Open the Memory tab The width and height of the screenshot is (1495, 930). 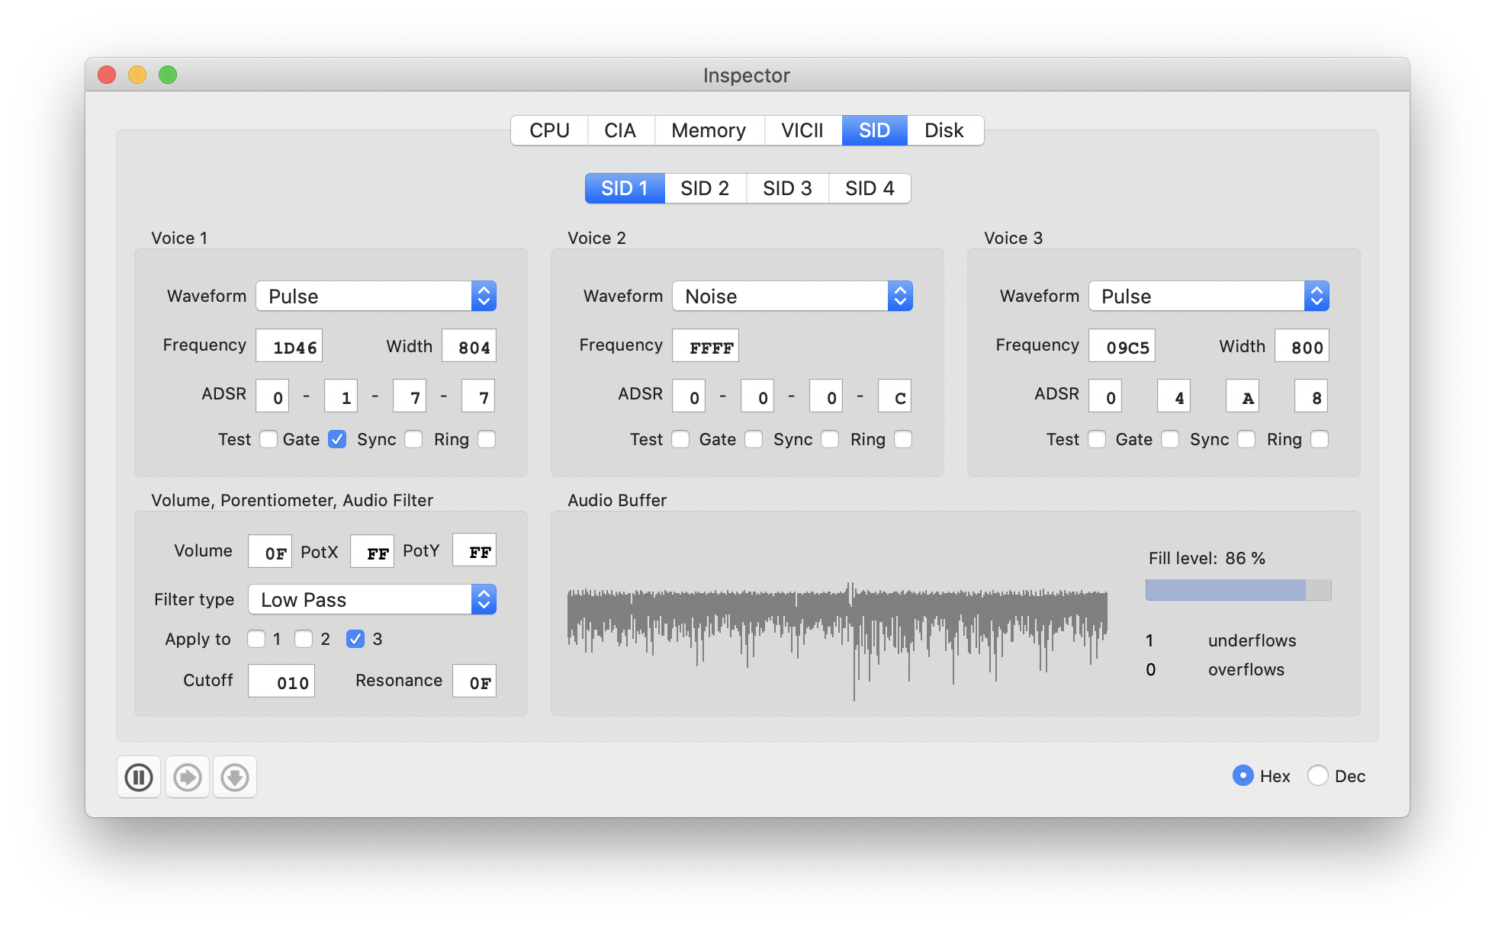709,130
